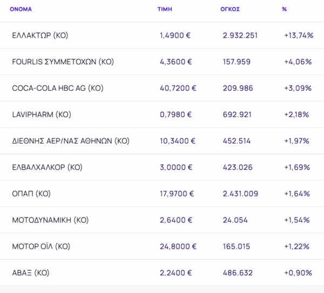Viewport: 324px width, 293px height.
Task: Open the ΑΒΑΞ (ΚΟ) stock page
Action: [30, 273]
